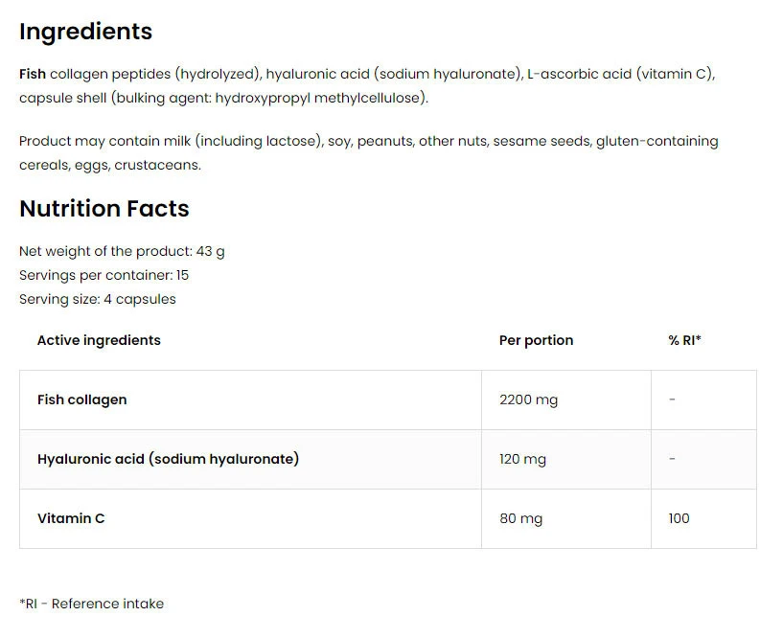The image size is (783, 639).
Task: Click the 2200 mg table cell
Action: [x=528, y=399]
